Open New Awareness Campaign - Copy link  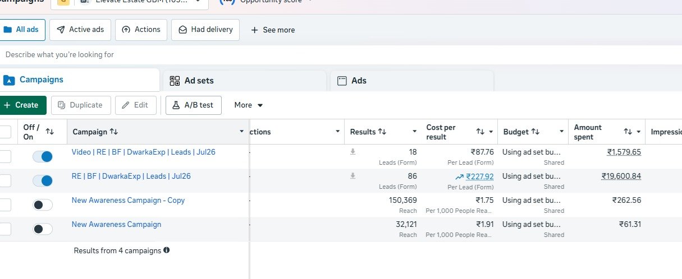click(128, 200)
